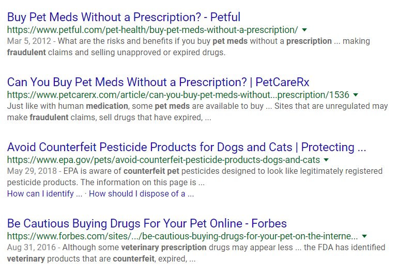Open the dropdown arrow next to the forbes.com URL
The height and width of the screenshot is (277, 398).
[364, 236]
